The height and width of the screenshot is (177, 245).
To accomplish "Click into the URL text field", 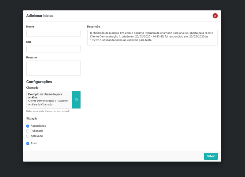I will (x=53, y=49).
